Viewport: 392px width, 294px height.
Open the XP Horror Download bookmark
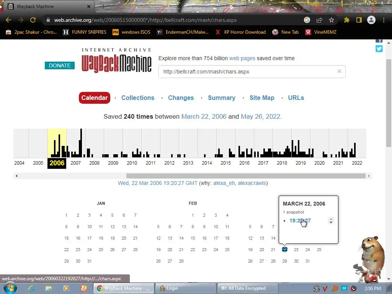pyautogui.click(x=240, y=32)
